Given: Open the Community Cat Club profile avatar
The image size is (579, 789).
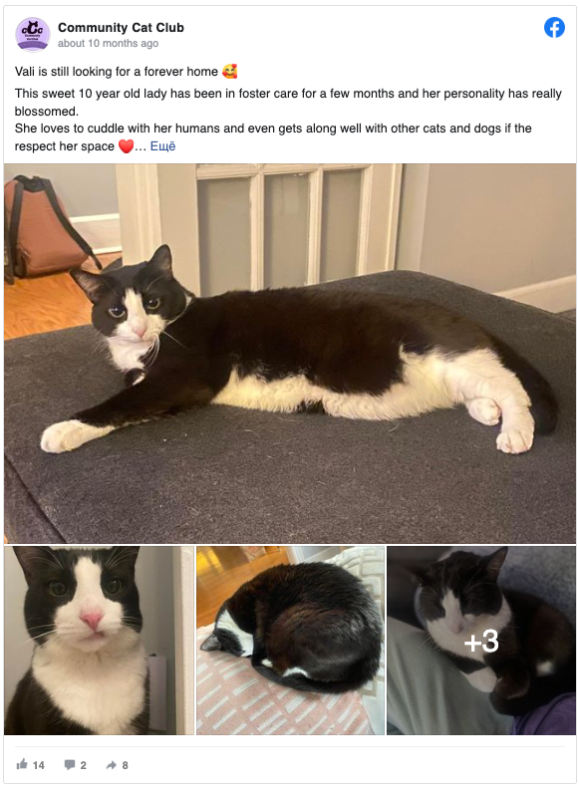Looking at the screenshot, I should (33, 34).
